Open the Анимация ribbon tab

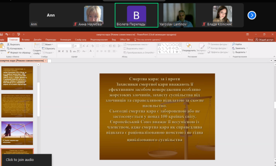pos(66,40)
